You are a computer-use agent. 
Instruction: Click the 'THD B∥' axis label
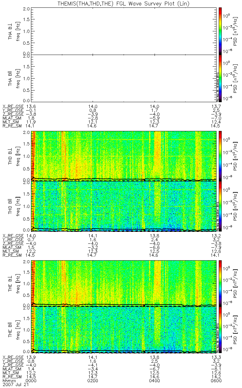pyautogui.click(x=11, y=206)
